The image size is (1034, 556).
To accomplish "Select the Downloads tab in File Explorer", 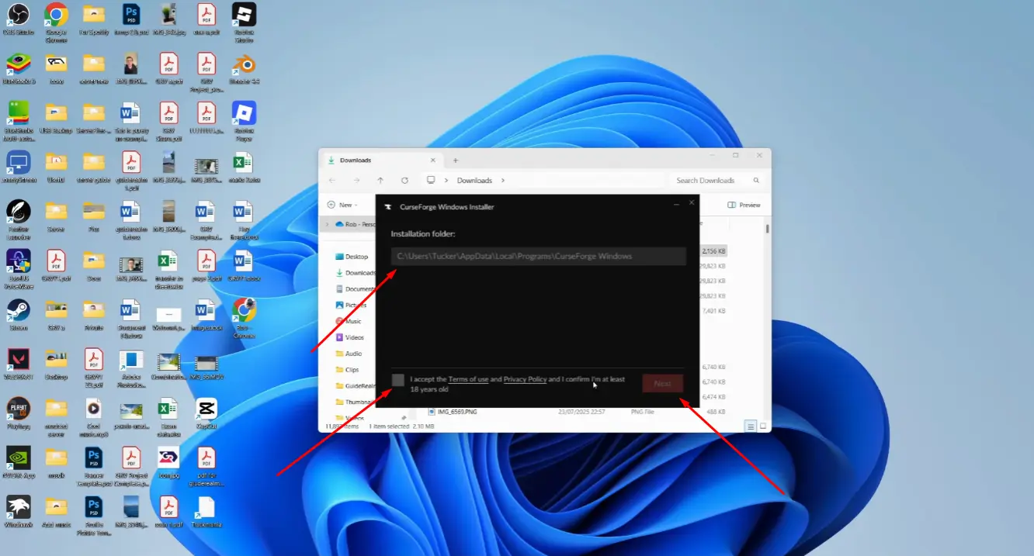I will (x=382, y=161).
